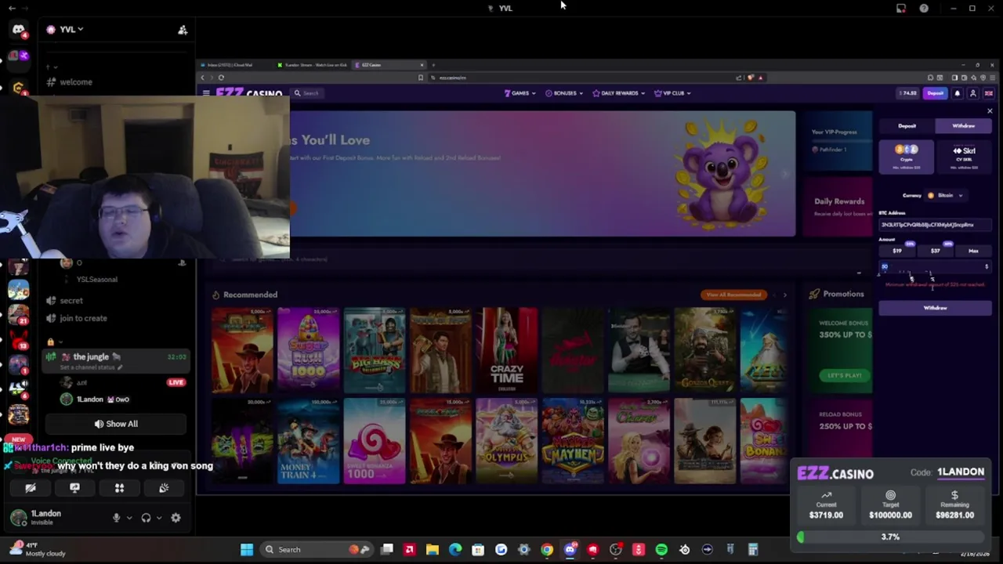Open casino notifications bell

(957, 93)
